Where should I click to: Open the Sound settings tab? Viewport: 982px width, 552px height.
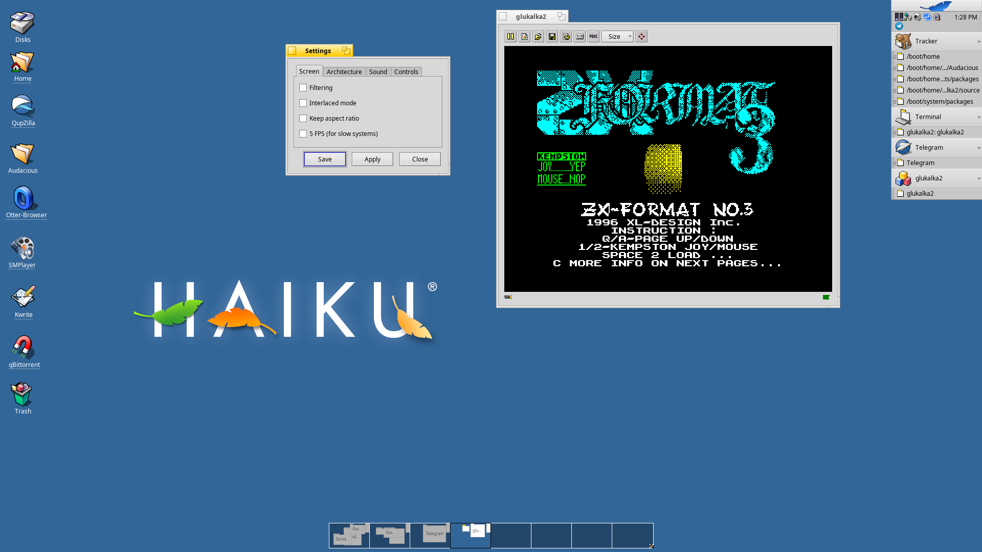pos(378,72)
